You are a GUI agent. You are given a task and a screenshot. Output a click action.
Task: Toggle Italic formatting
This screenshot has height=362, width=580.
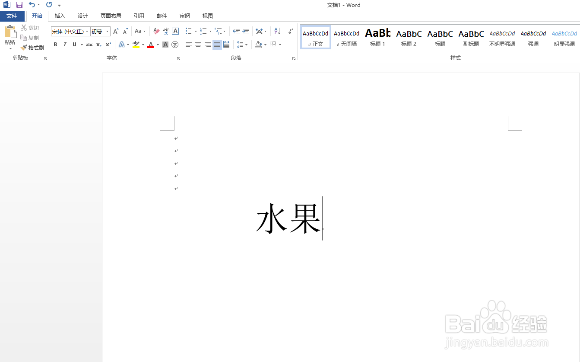65,45
